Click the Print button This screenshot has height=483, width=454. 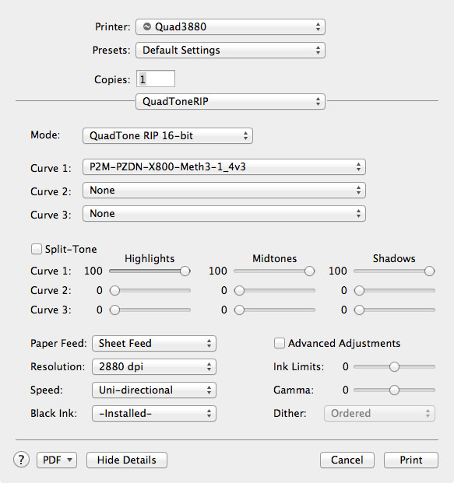pyautogui.click(x=411, y=460)
